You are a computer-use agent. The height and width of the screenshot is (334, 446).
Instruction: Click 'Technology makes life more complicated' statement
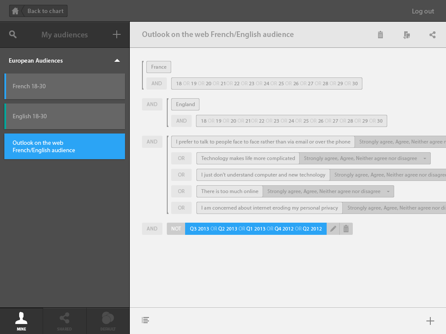(248, 158)
